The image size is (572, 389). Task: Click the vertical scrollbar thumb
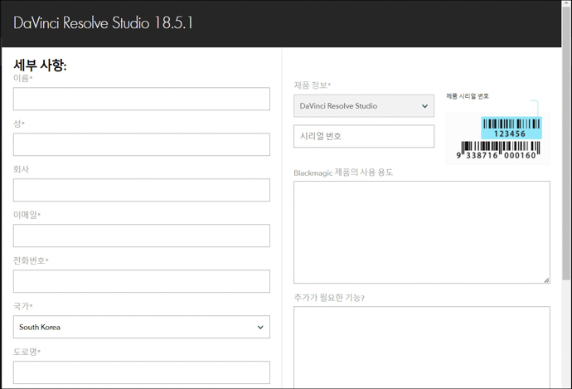click(566, 143)
